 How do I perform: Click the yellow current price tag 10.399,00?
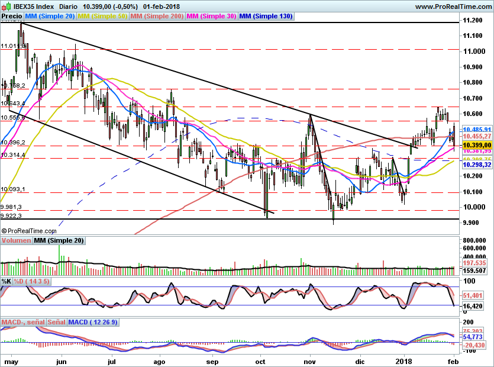coord(476,144)
